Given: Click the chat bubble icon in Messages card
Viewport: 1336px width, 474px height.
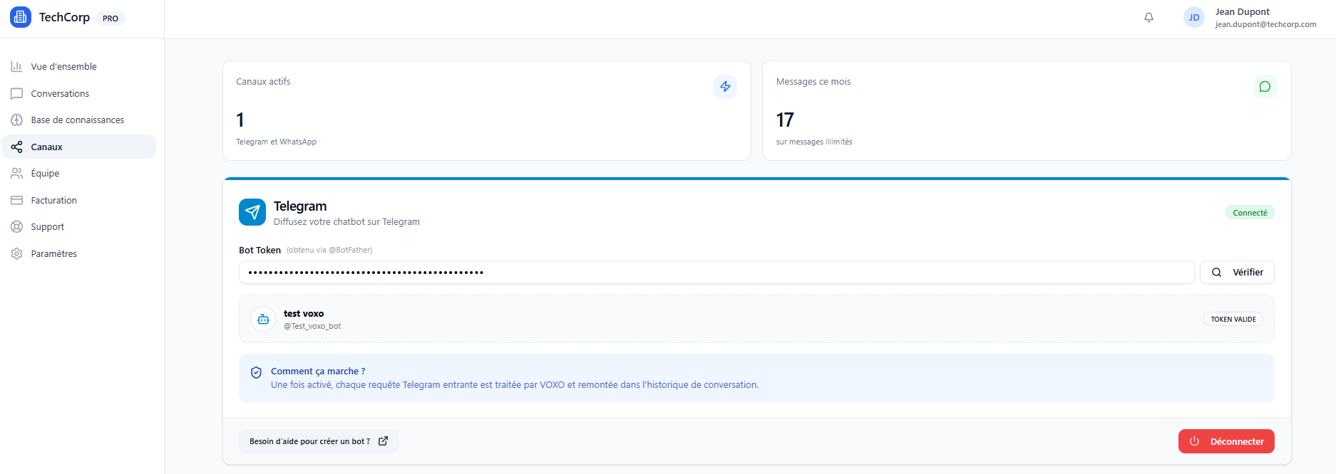Looking at the screenshot, I should coord(1265,87).
